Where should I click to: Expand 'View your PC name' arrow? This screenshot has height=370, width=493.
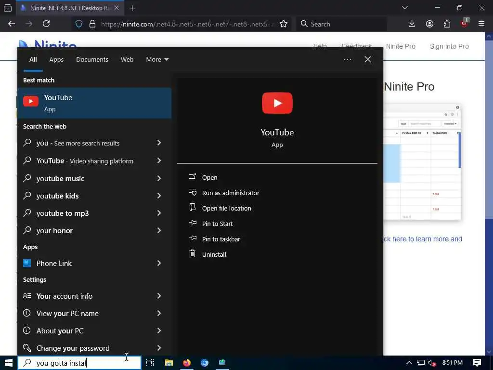tap(159, 313)
